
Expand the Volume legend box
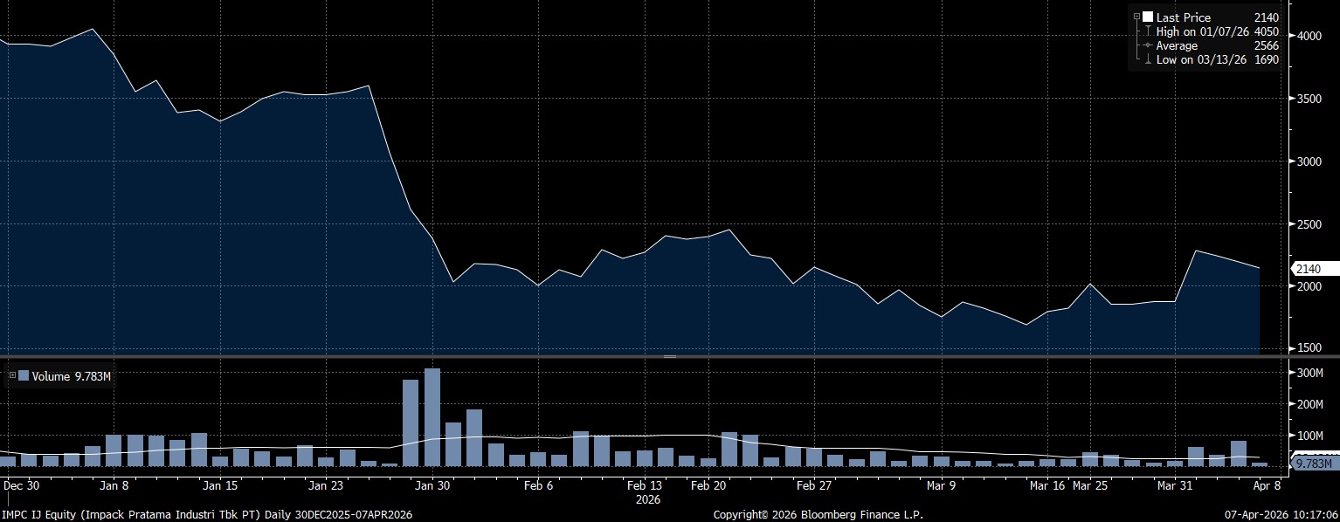tap(12, 376)
